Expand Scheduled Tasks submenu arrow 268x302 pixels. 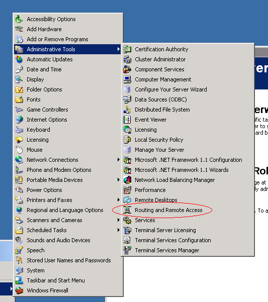(x=119, y=230)
